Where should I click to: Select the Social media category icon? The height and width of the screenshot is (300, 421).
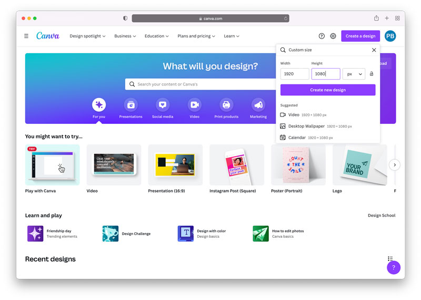click(163, 105)
